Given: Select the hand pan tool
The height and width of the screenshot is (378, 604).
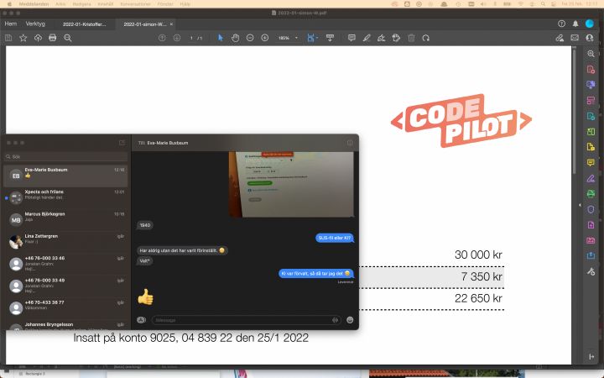Looking at the screenshot, I should click(236, 38).
